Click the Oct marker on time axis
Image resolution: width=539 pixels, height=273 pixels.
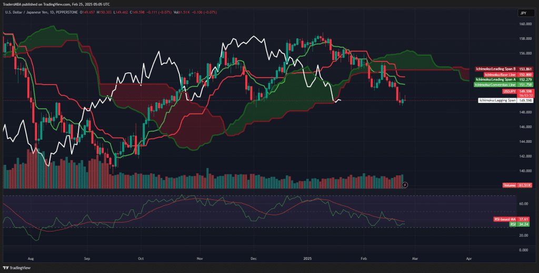(x=141, y=259)
